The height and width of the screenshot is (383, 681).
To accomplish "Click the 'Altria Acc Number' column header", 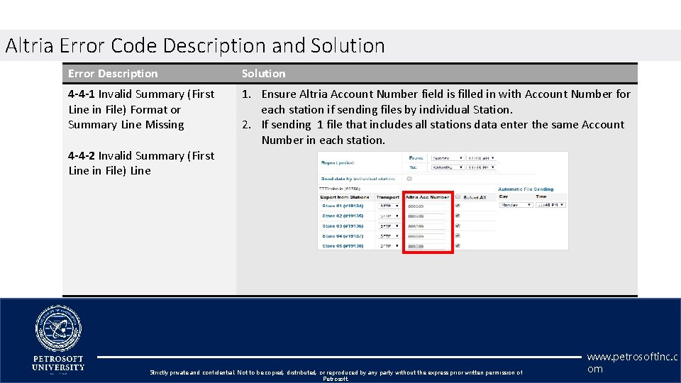I will coord(427,197).
